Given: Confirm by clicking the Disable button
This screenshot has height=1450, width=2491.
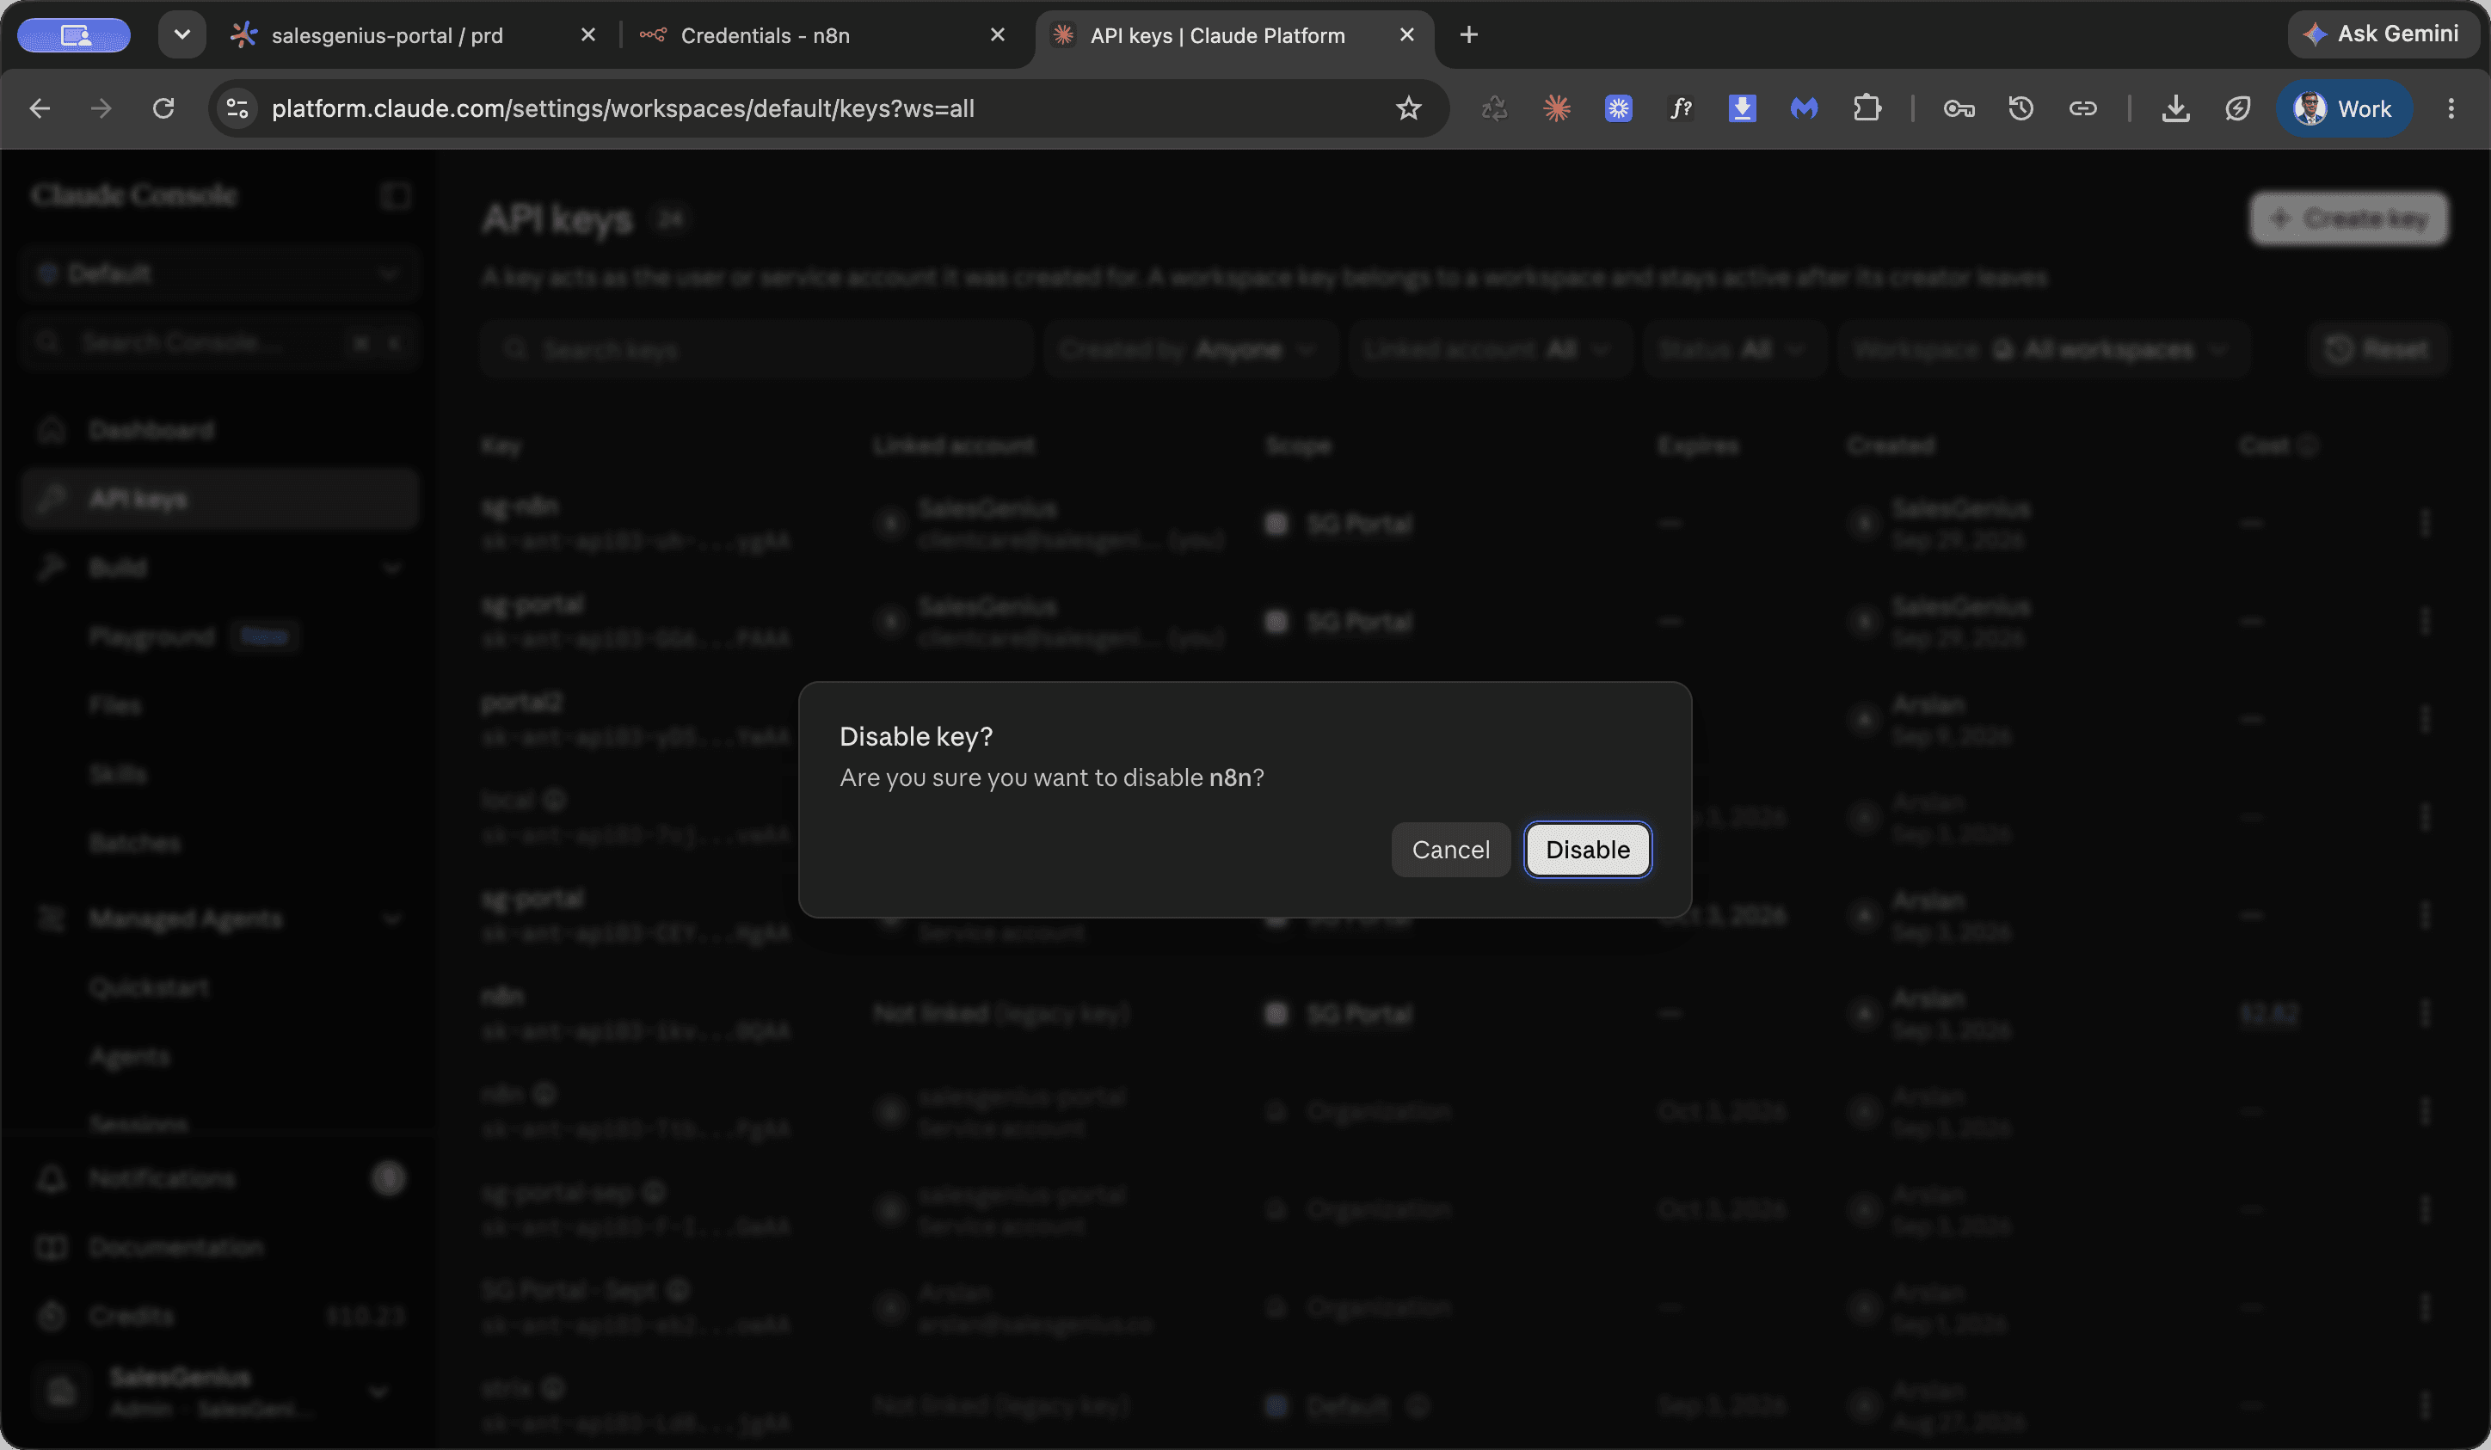Looking at the screenshot, I should 1588,849.
